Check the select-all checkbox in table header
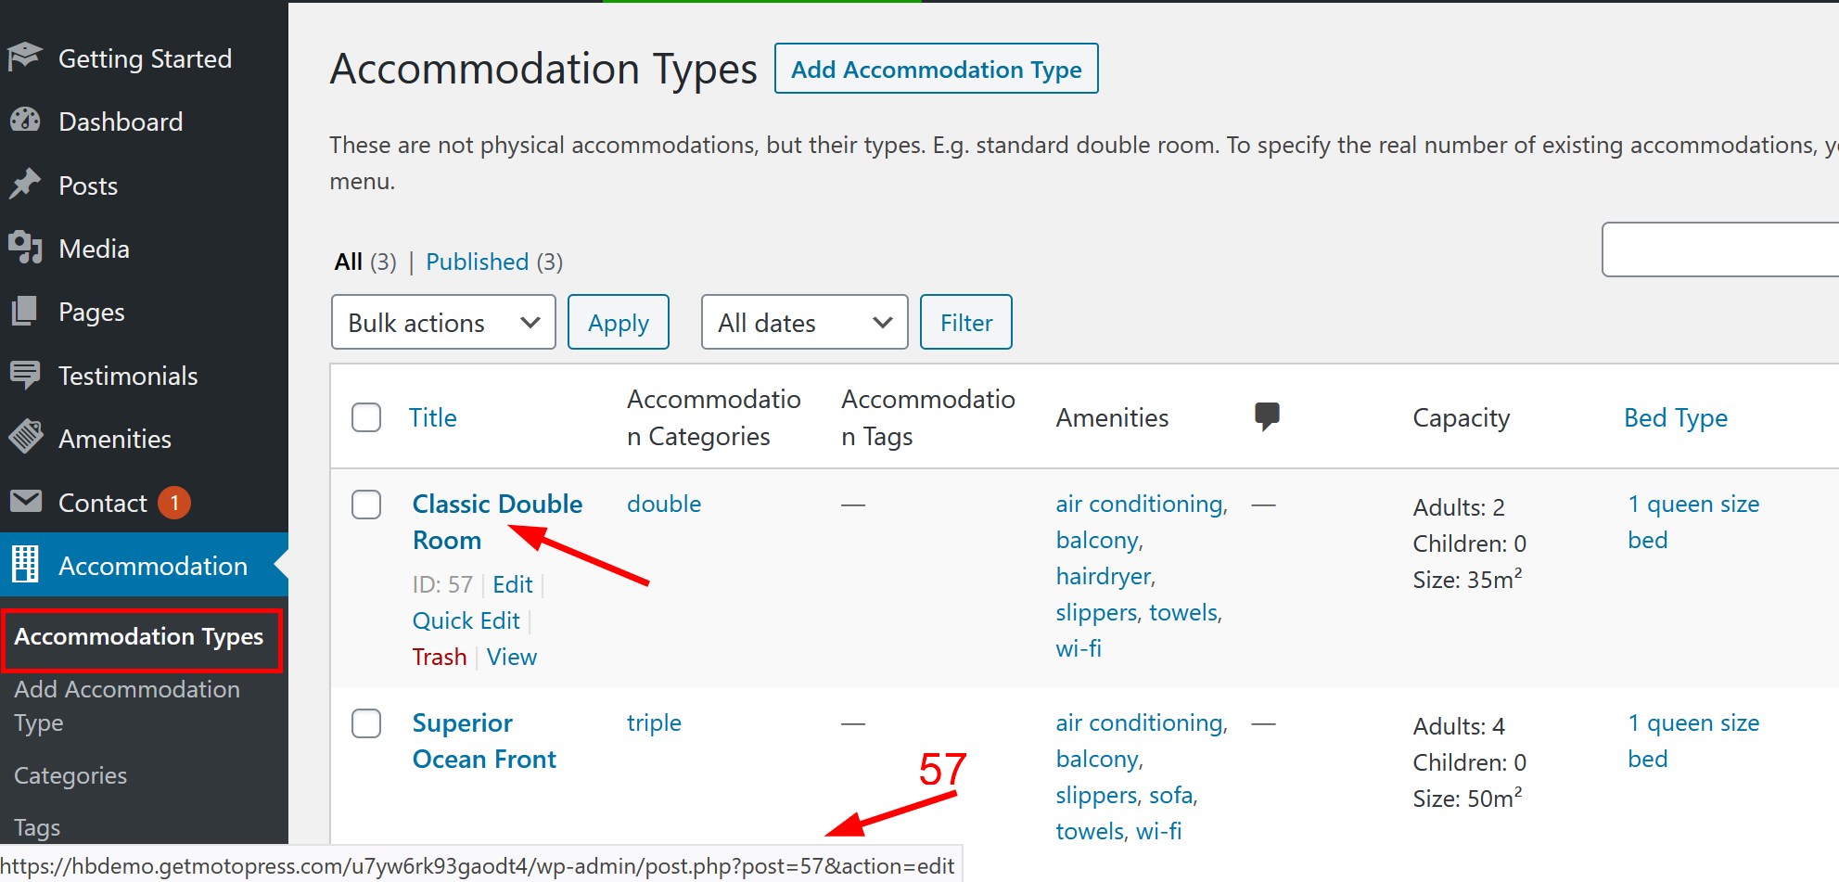This screenshot has width=1839, height=882. (366, 417)
